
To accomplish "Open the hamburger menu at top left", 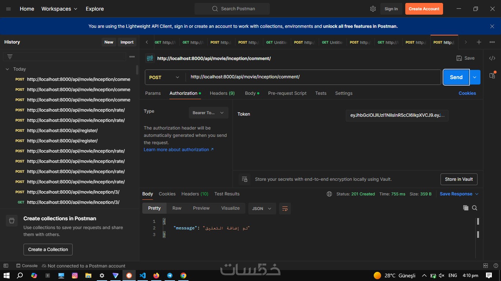I will 8,9.
